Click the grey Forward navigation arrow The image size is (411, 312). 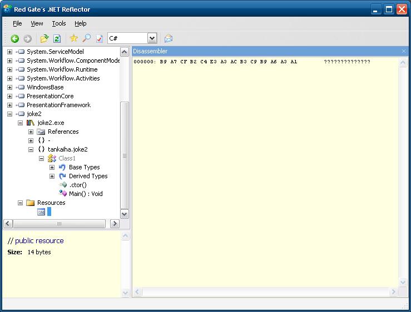27,38
